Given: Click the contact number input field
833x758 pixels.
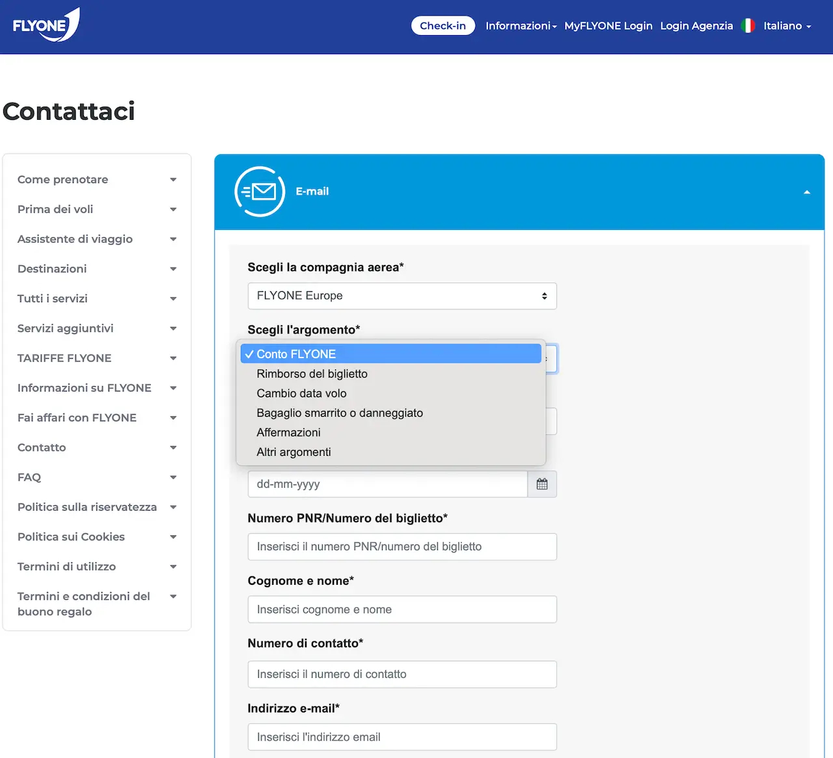Looking at the screenshot, I should 402,674.
